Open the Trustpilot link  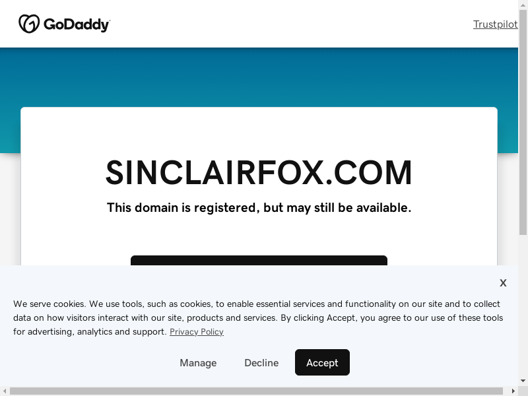[496, 24]
